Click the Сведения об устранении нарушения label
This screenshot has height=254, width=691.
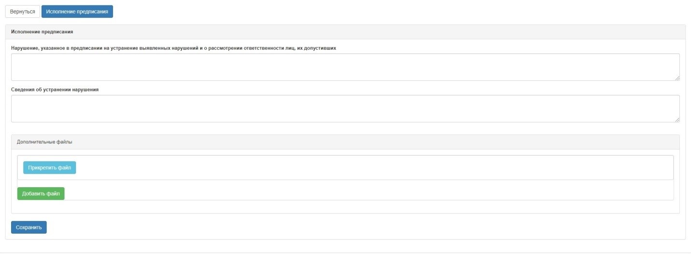(55, 90)
